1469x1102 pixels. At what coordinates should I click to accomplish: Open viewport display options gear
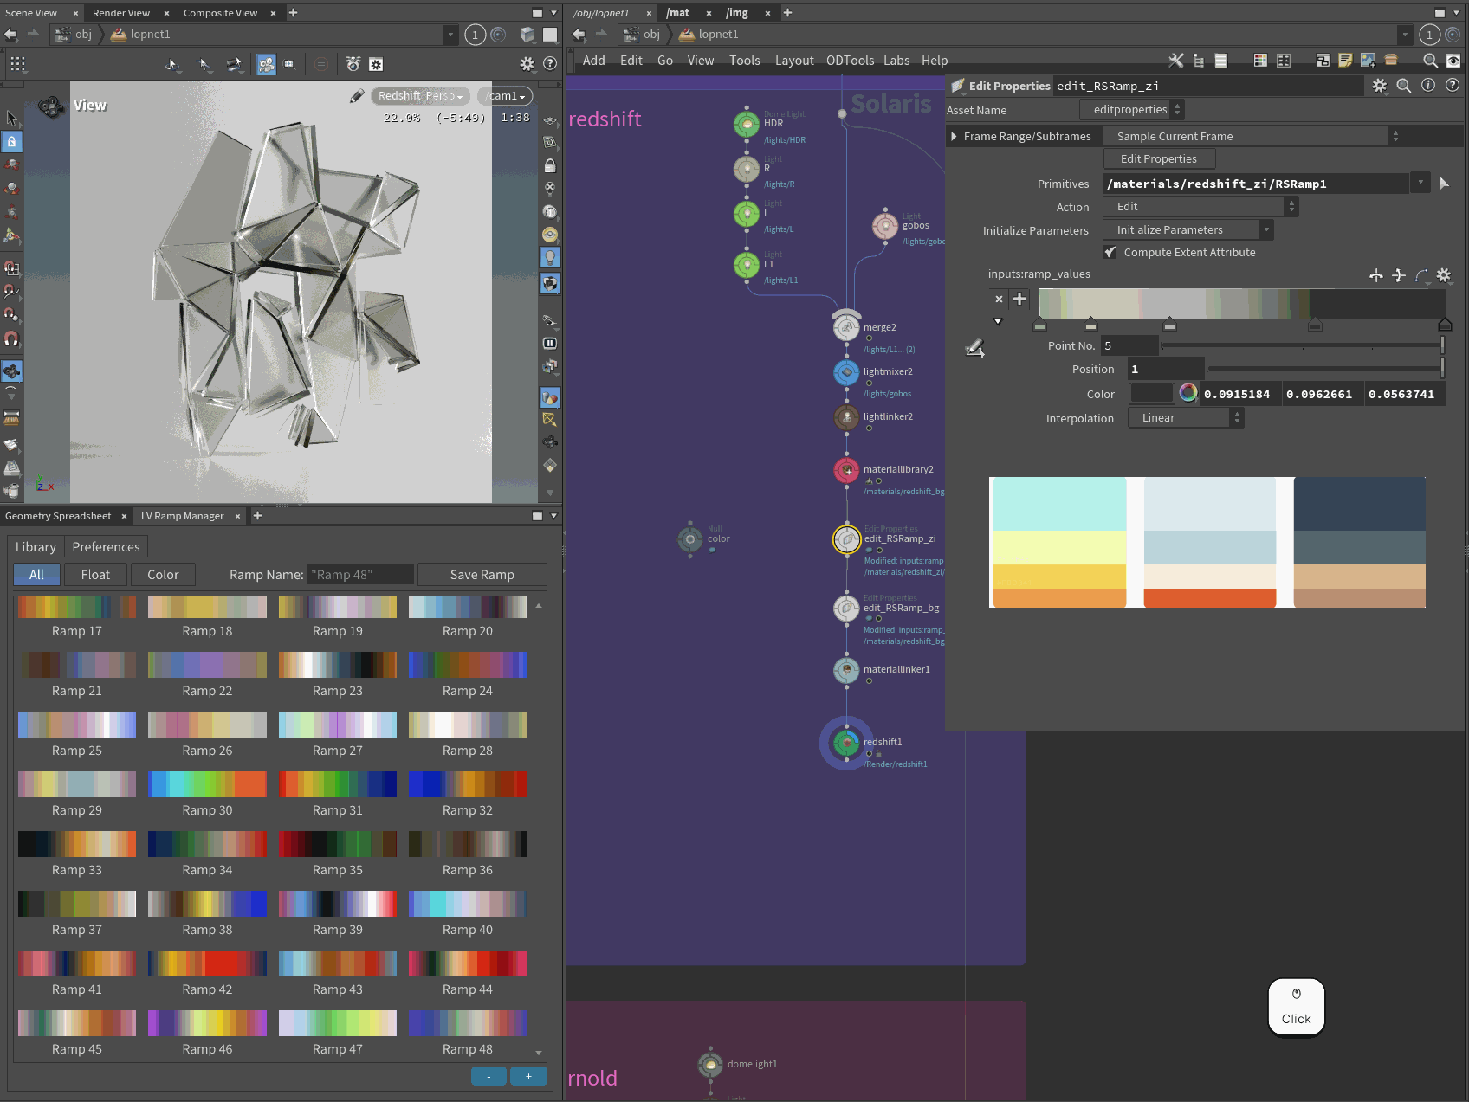[x=527, y=64]
